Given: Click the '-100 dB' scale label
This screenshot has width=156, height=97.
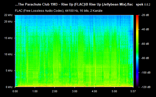Looking at the screenshot, I should pos(146,73).
